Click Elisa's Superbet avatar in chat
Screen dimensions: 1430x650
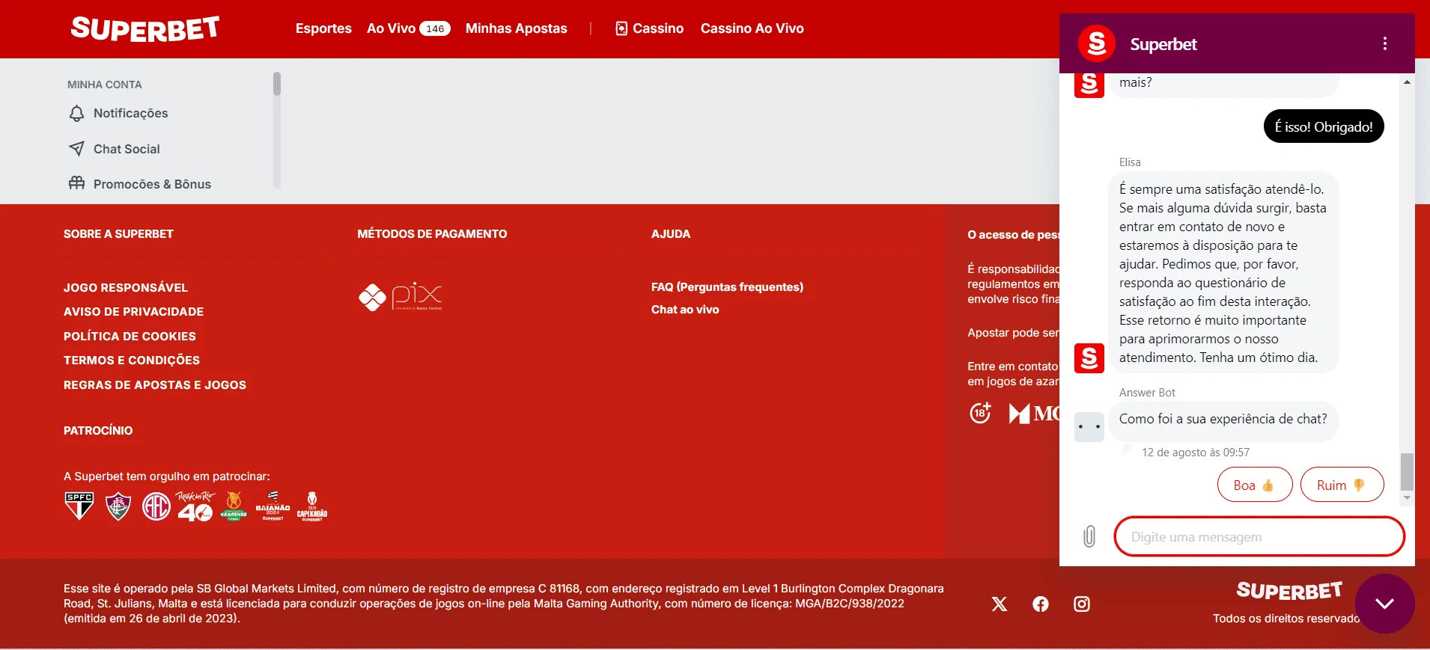click(1089, 358)
